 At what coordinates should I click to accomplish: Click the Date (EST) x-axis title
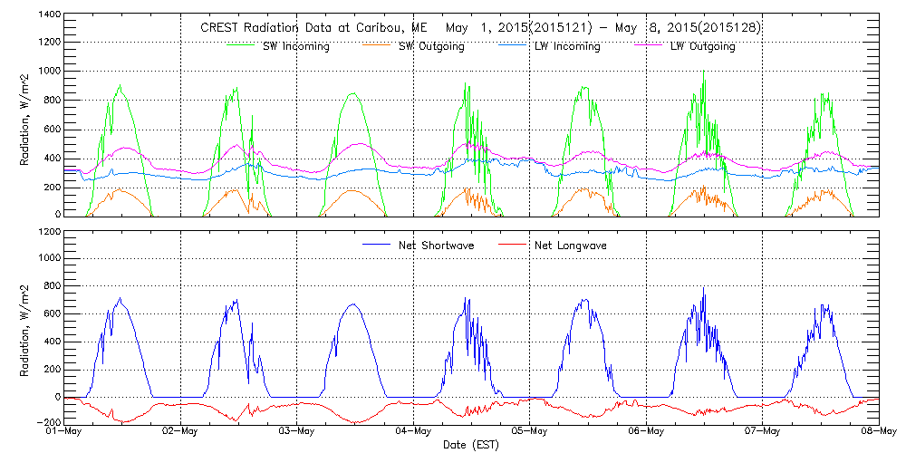[471, 445]
